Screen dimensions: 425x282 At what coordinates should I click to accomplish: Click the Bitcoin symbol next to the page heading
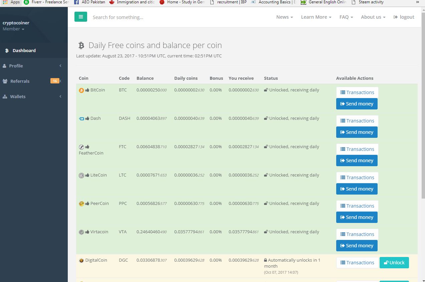(x=81, y=45)
